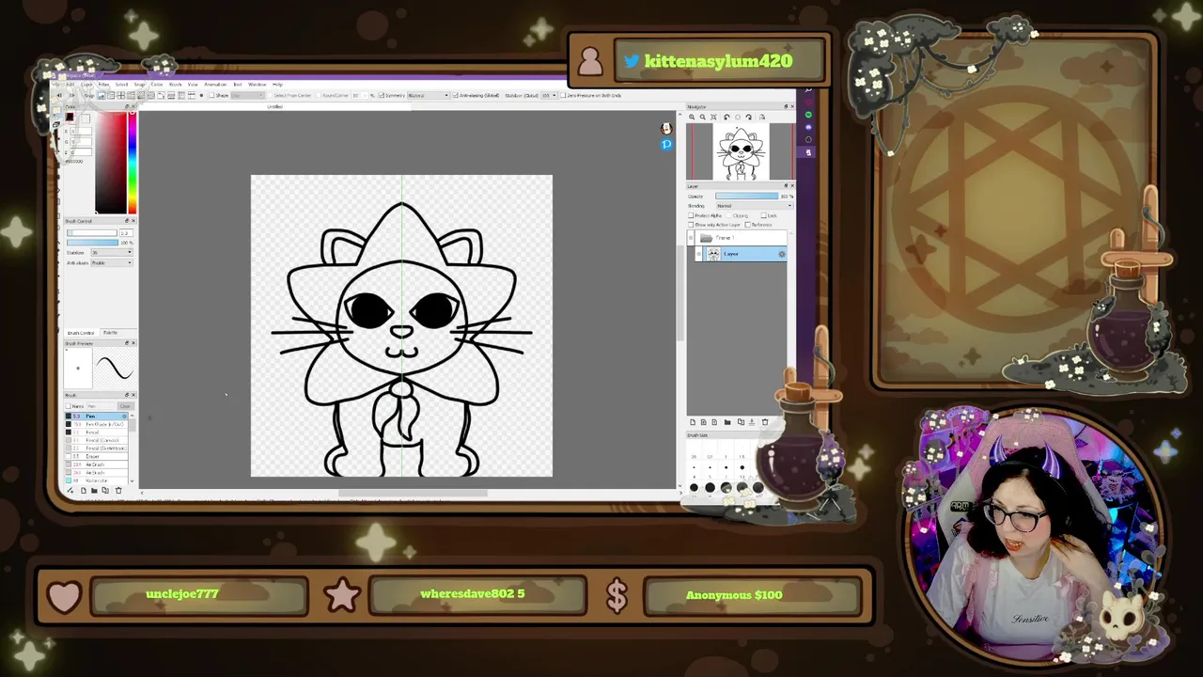Open the Symmetry mode Natural dropdown
This screenshot has width=1203, height=677.
pyautogui.click(x=429, y=95)
